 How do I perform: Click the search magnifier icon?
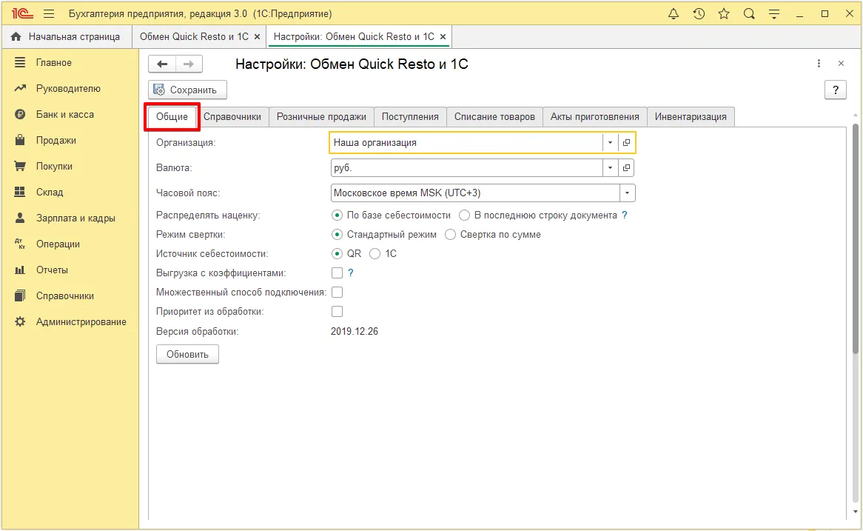point(749,14)
